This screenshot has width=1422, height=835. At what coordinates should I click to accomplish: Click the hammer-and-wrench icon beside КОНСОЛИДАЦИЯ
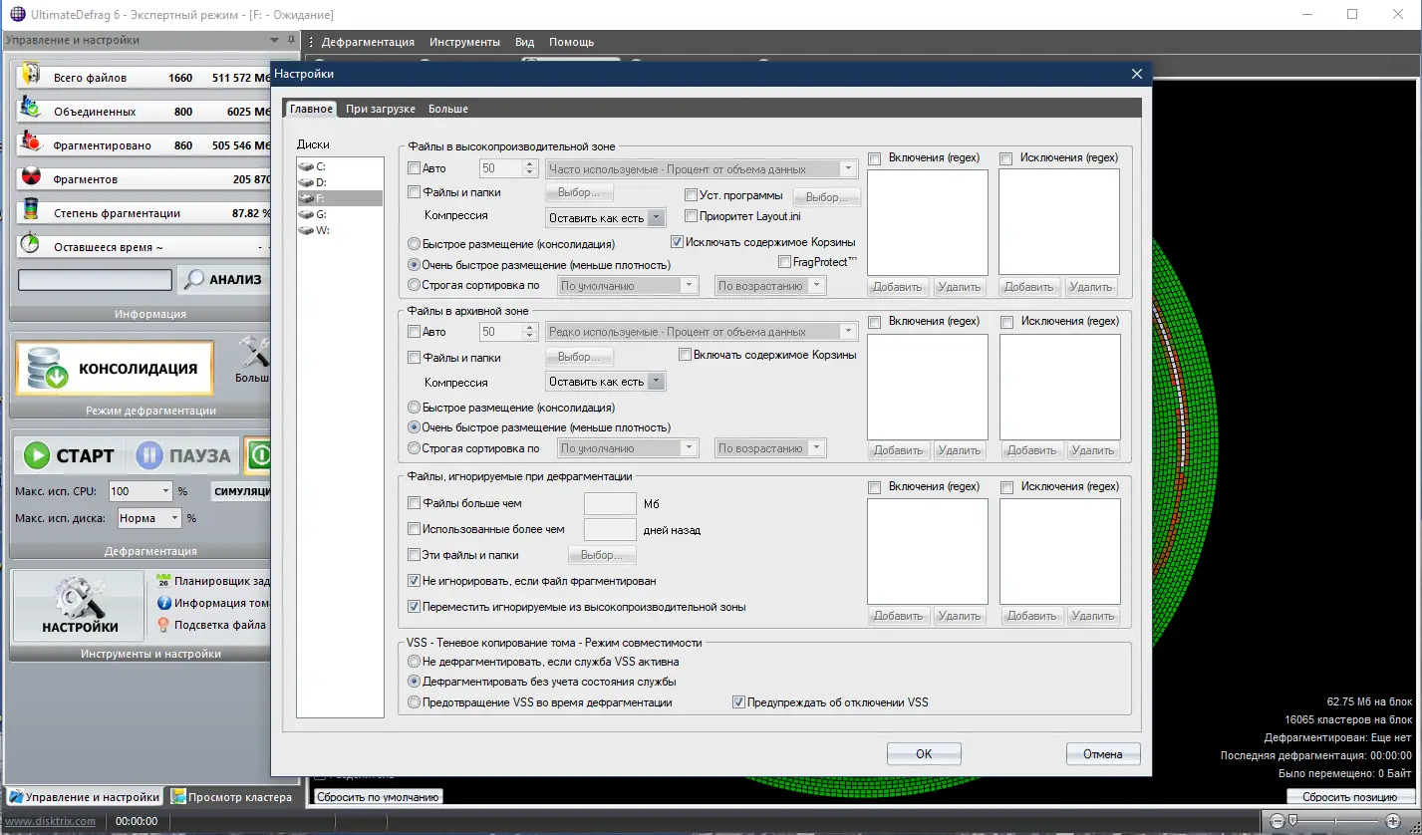click(x=254, y=354)
